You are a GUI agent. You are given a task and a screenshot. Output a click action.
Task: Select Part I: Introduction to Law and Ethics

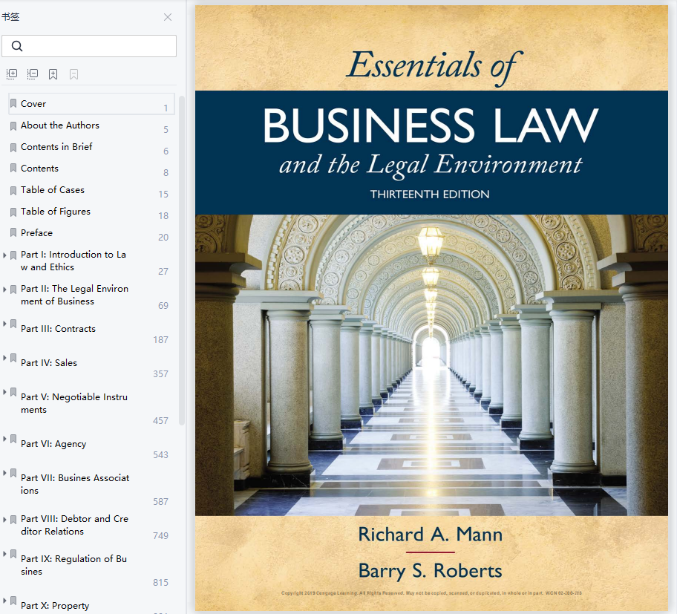pyautogui.click(x=73, y=261)
